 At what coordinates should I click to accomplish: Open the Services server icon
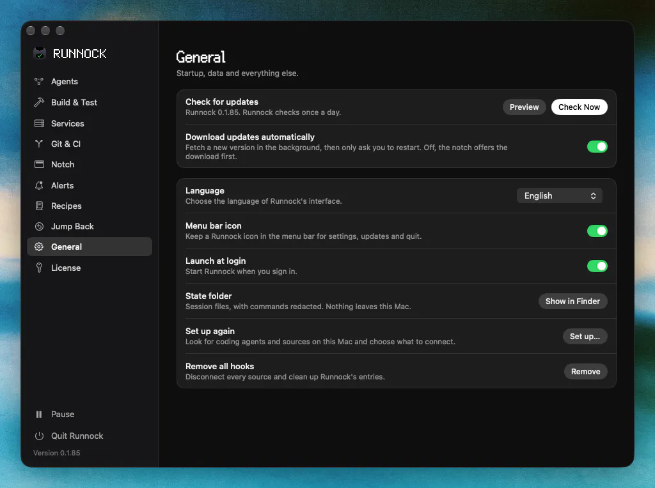tap(39, 123)
